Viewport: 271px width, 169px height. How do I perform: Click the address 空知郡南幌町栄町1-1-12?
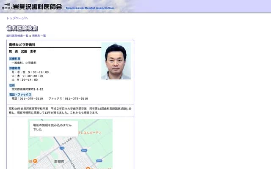[x=27, y=89]
